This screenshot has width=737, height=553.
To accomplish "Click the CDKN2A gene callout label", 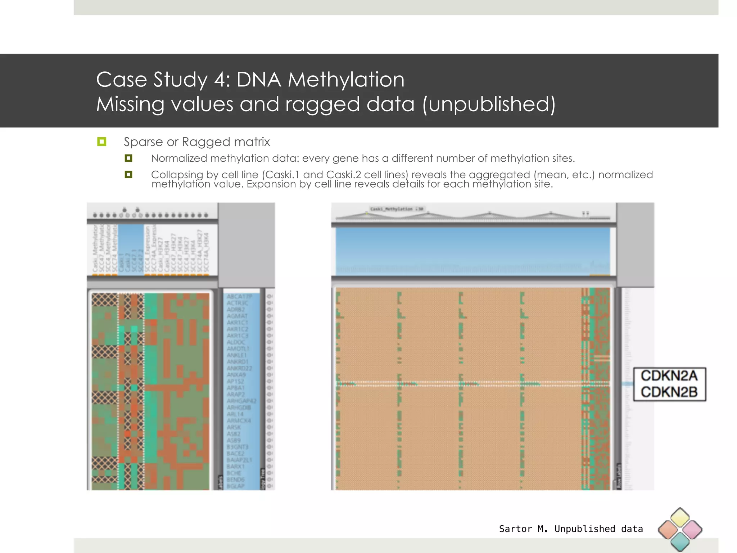I will [x=669, y=376].
